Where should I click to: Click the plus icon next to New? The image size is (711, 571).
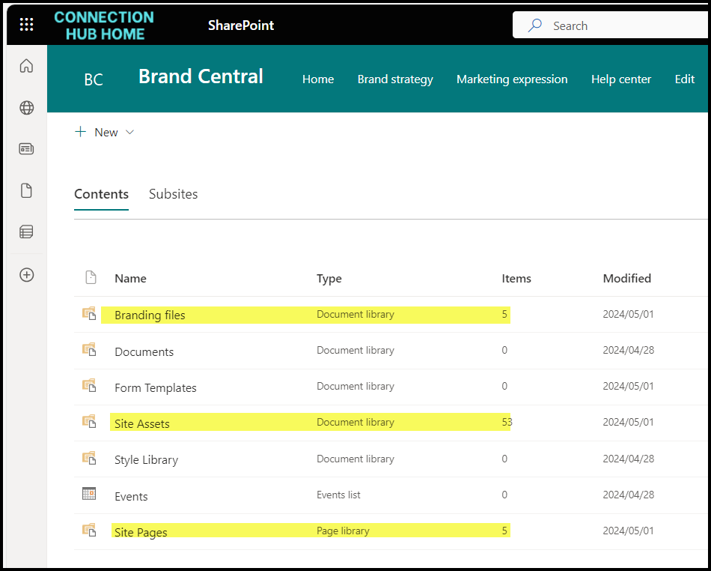(x=80, y=131)
